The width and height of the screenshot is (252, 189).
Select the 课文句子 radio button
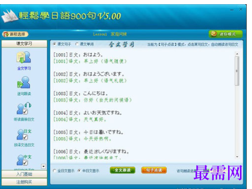pos(54,44)
